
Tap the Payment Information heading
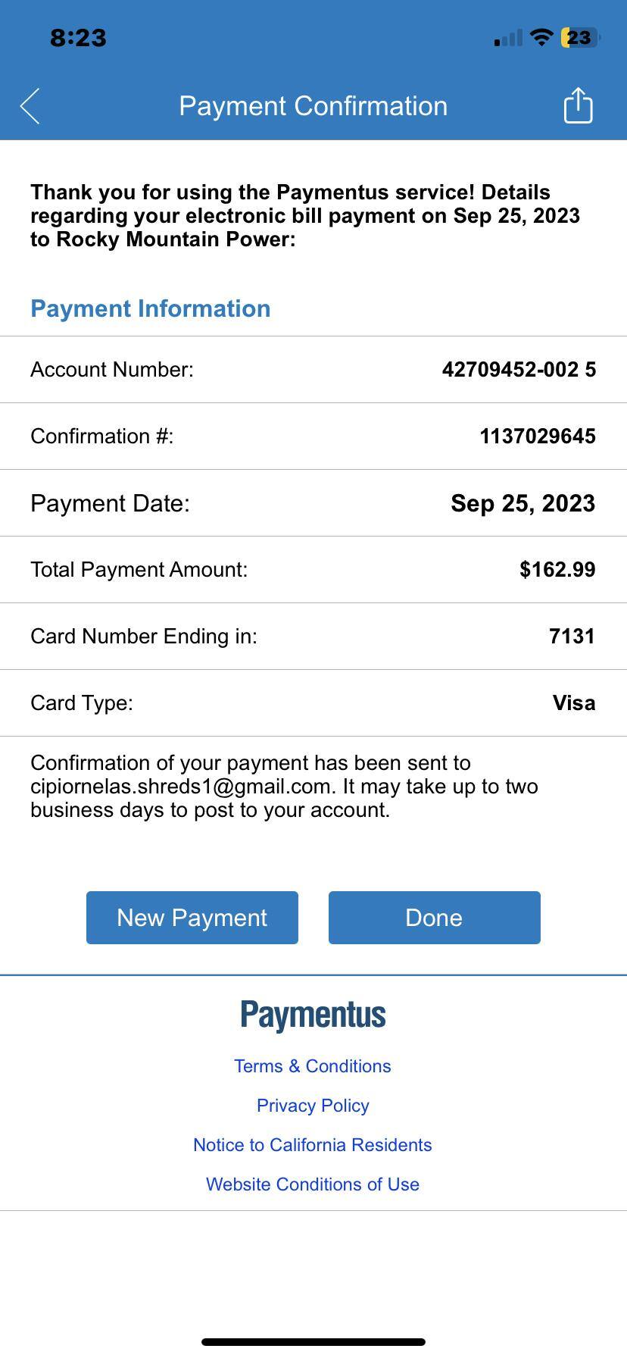151,309
